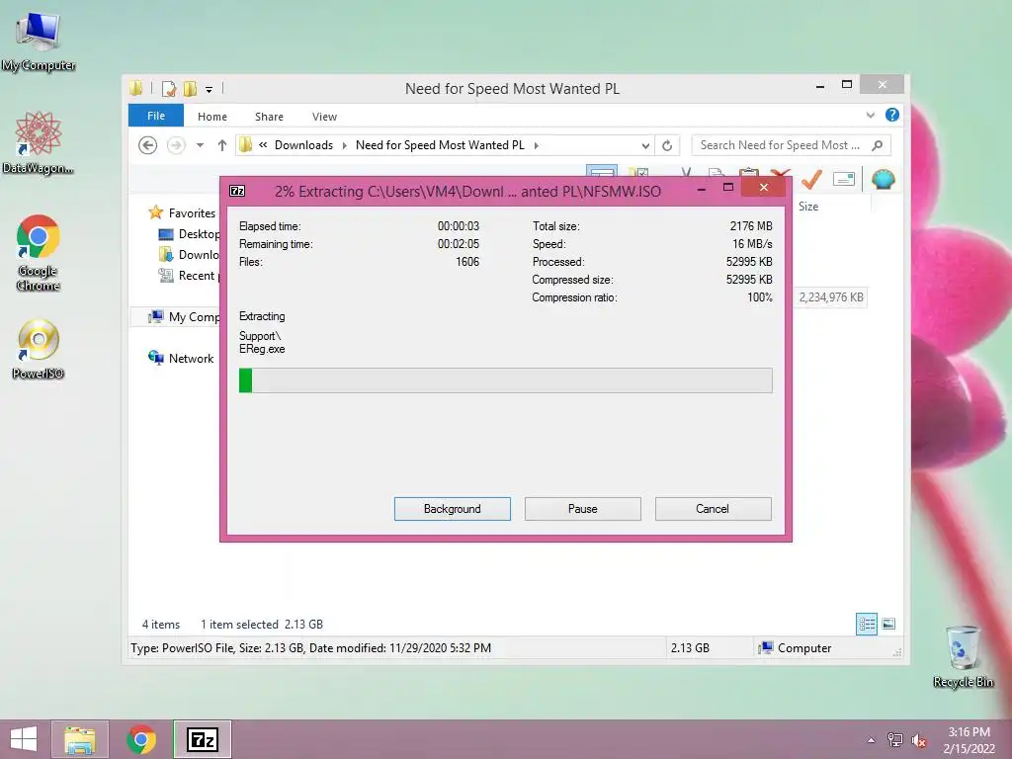Launch Google Chrome from desktop
The width and height of the screenshot is (1012, 759).
point(39,252)
